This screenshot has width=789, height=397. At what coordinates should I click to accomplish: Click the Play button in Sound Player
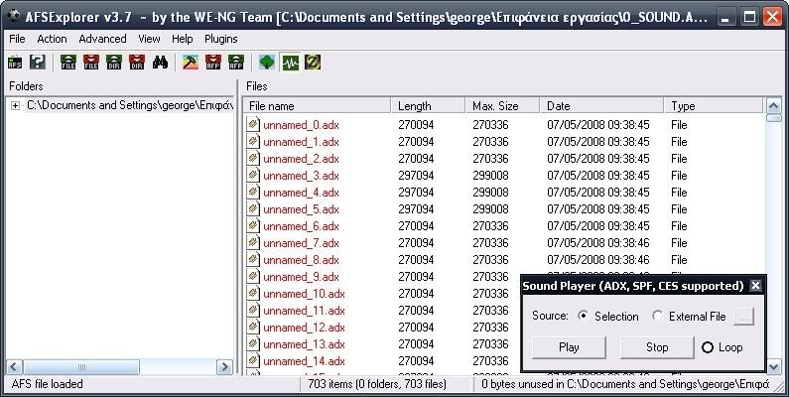click(569, 347)
